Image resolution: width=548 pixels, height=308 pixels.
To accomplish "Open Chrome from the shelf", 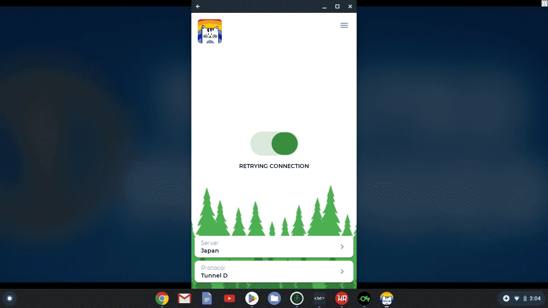I will [x=162, y=298].
